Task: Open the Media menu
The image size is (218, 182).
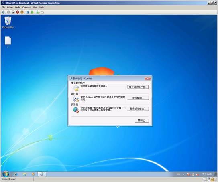Action: pyautogui.click(x=18, y=7)
